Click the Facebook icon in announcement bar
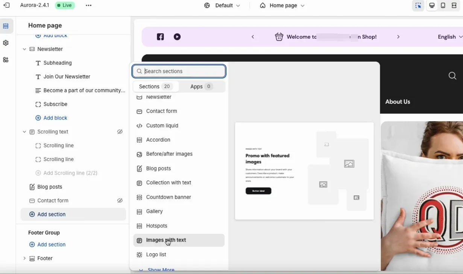 pos(160,37)
